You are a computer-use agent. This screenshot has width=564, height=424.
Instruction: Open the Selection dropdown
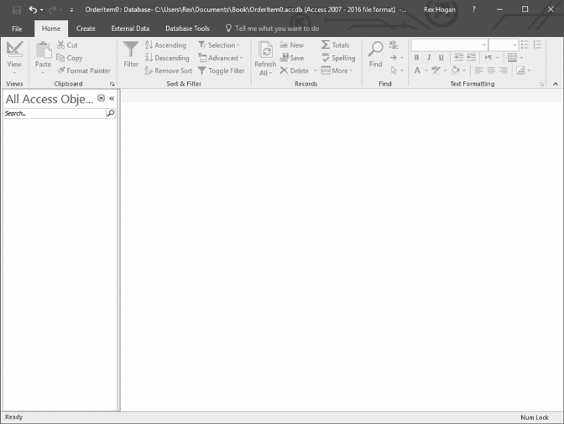219,45
